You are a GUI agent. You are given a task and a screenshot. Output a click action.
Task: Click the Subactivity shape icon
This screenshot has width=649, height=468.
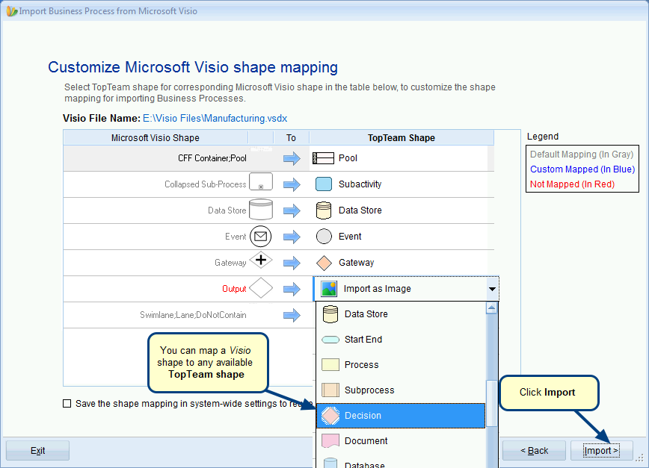(x=324, y=184)
